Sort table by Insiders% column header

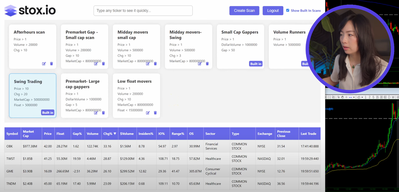point(146,134)
